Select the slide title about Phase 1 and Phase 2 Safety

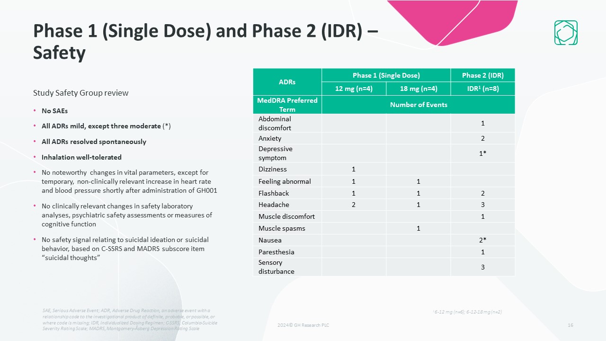point(206,41)
